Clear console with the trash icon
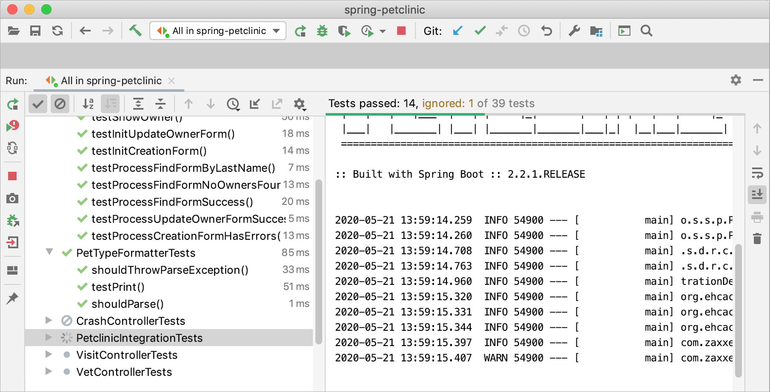The image size is (770, 392). 757,239
